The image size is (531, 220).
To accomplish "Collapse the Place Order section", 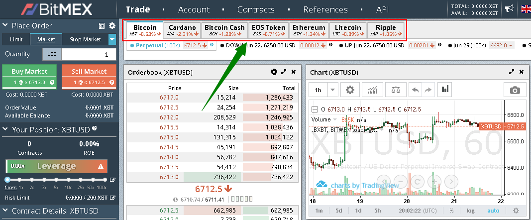I will click(5, 25).
